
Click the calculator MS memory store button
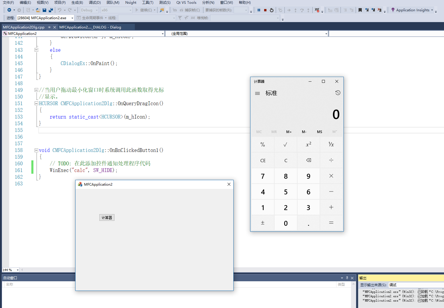[x=320, y=132]
